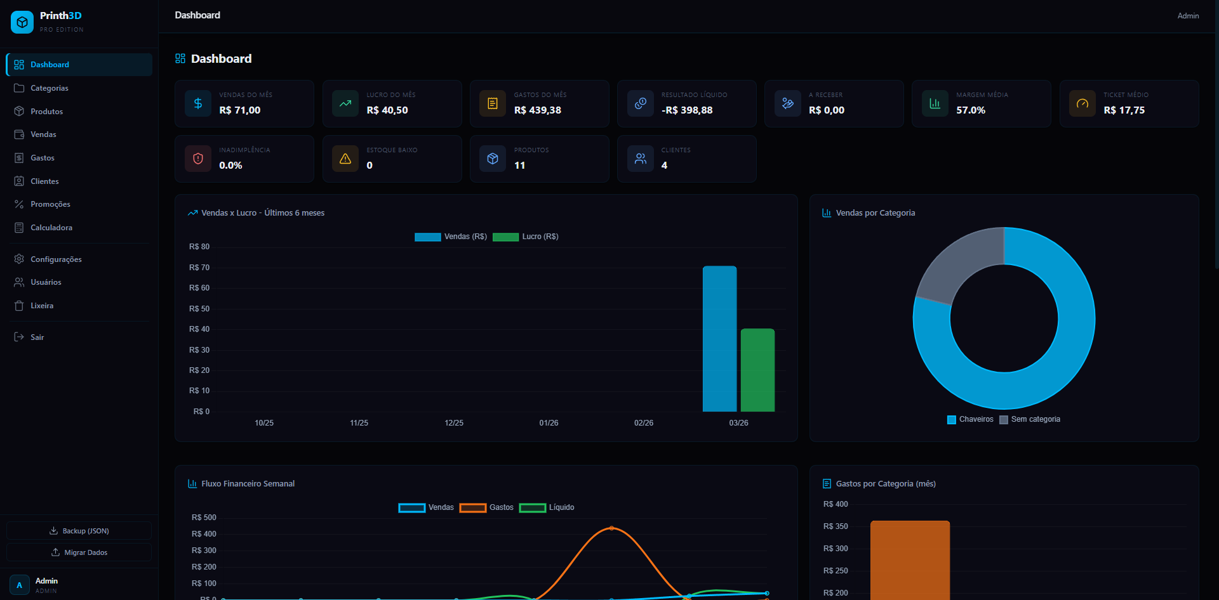1219x600 pixels.
Task: Click the 57.0% average margin value
Action: coord(971,110)
